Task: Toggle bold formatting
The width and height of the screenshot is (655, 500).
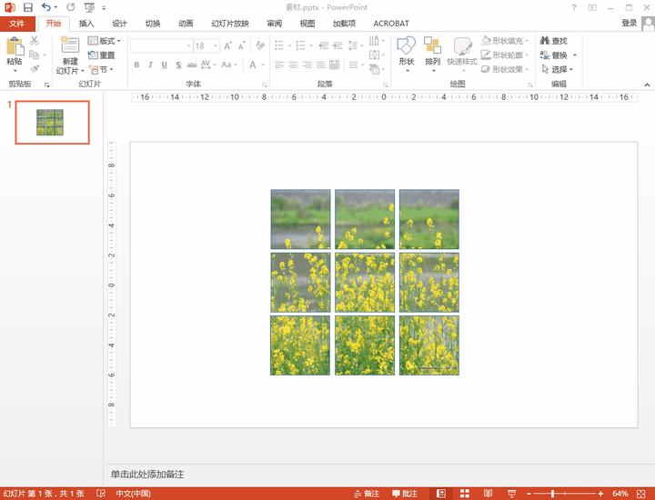Action: pos(136,65)
